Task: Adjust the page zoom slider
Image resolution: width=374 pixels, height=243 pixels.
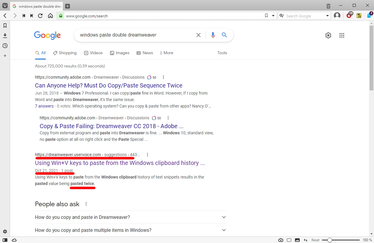Action: (341, 240)
